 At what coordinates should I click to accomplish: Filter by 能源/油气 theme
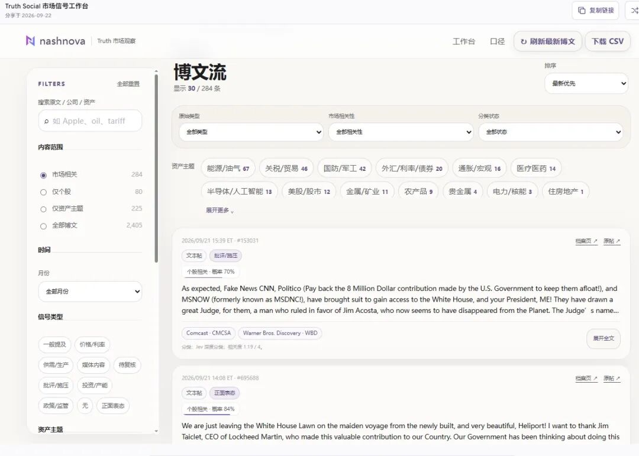(228, 169)
